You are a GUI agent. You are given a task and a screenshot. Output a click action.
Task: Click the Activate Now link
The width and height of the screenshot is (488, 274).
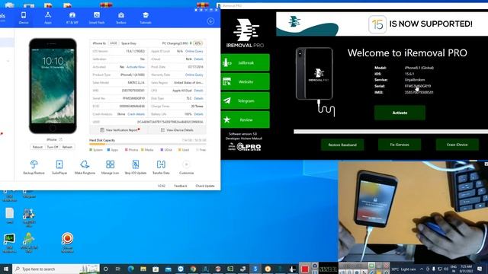pos(136,67)
